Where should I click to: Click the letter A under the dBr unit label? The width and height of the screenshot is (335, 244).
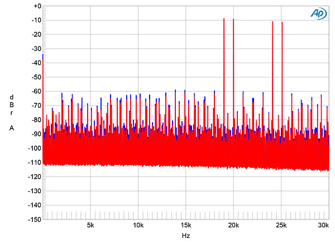tap(12, 128)
